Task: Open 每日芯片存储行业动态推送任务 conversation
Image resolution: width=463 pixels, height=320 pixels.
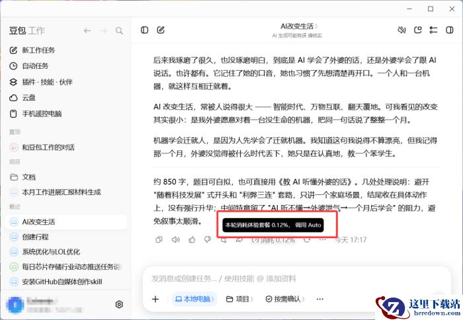Action: click(x=66, y=267)
